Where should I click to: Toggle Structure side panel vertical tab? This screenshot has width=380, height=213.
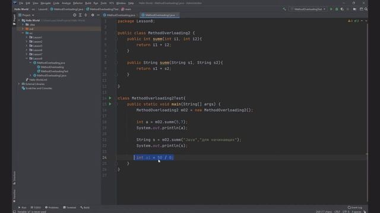tap(14, 177)
